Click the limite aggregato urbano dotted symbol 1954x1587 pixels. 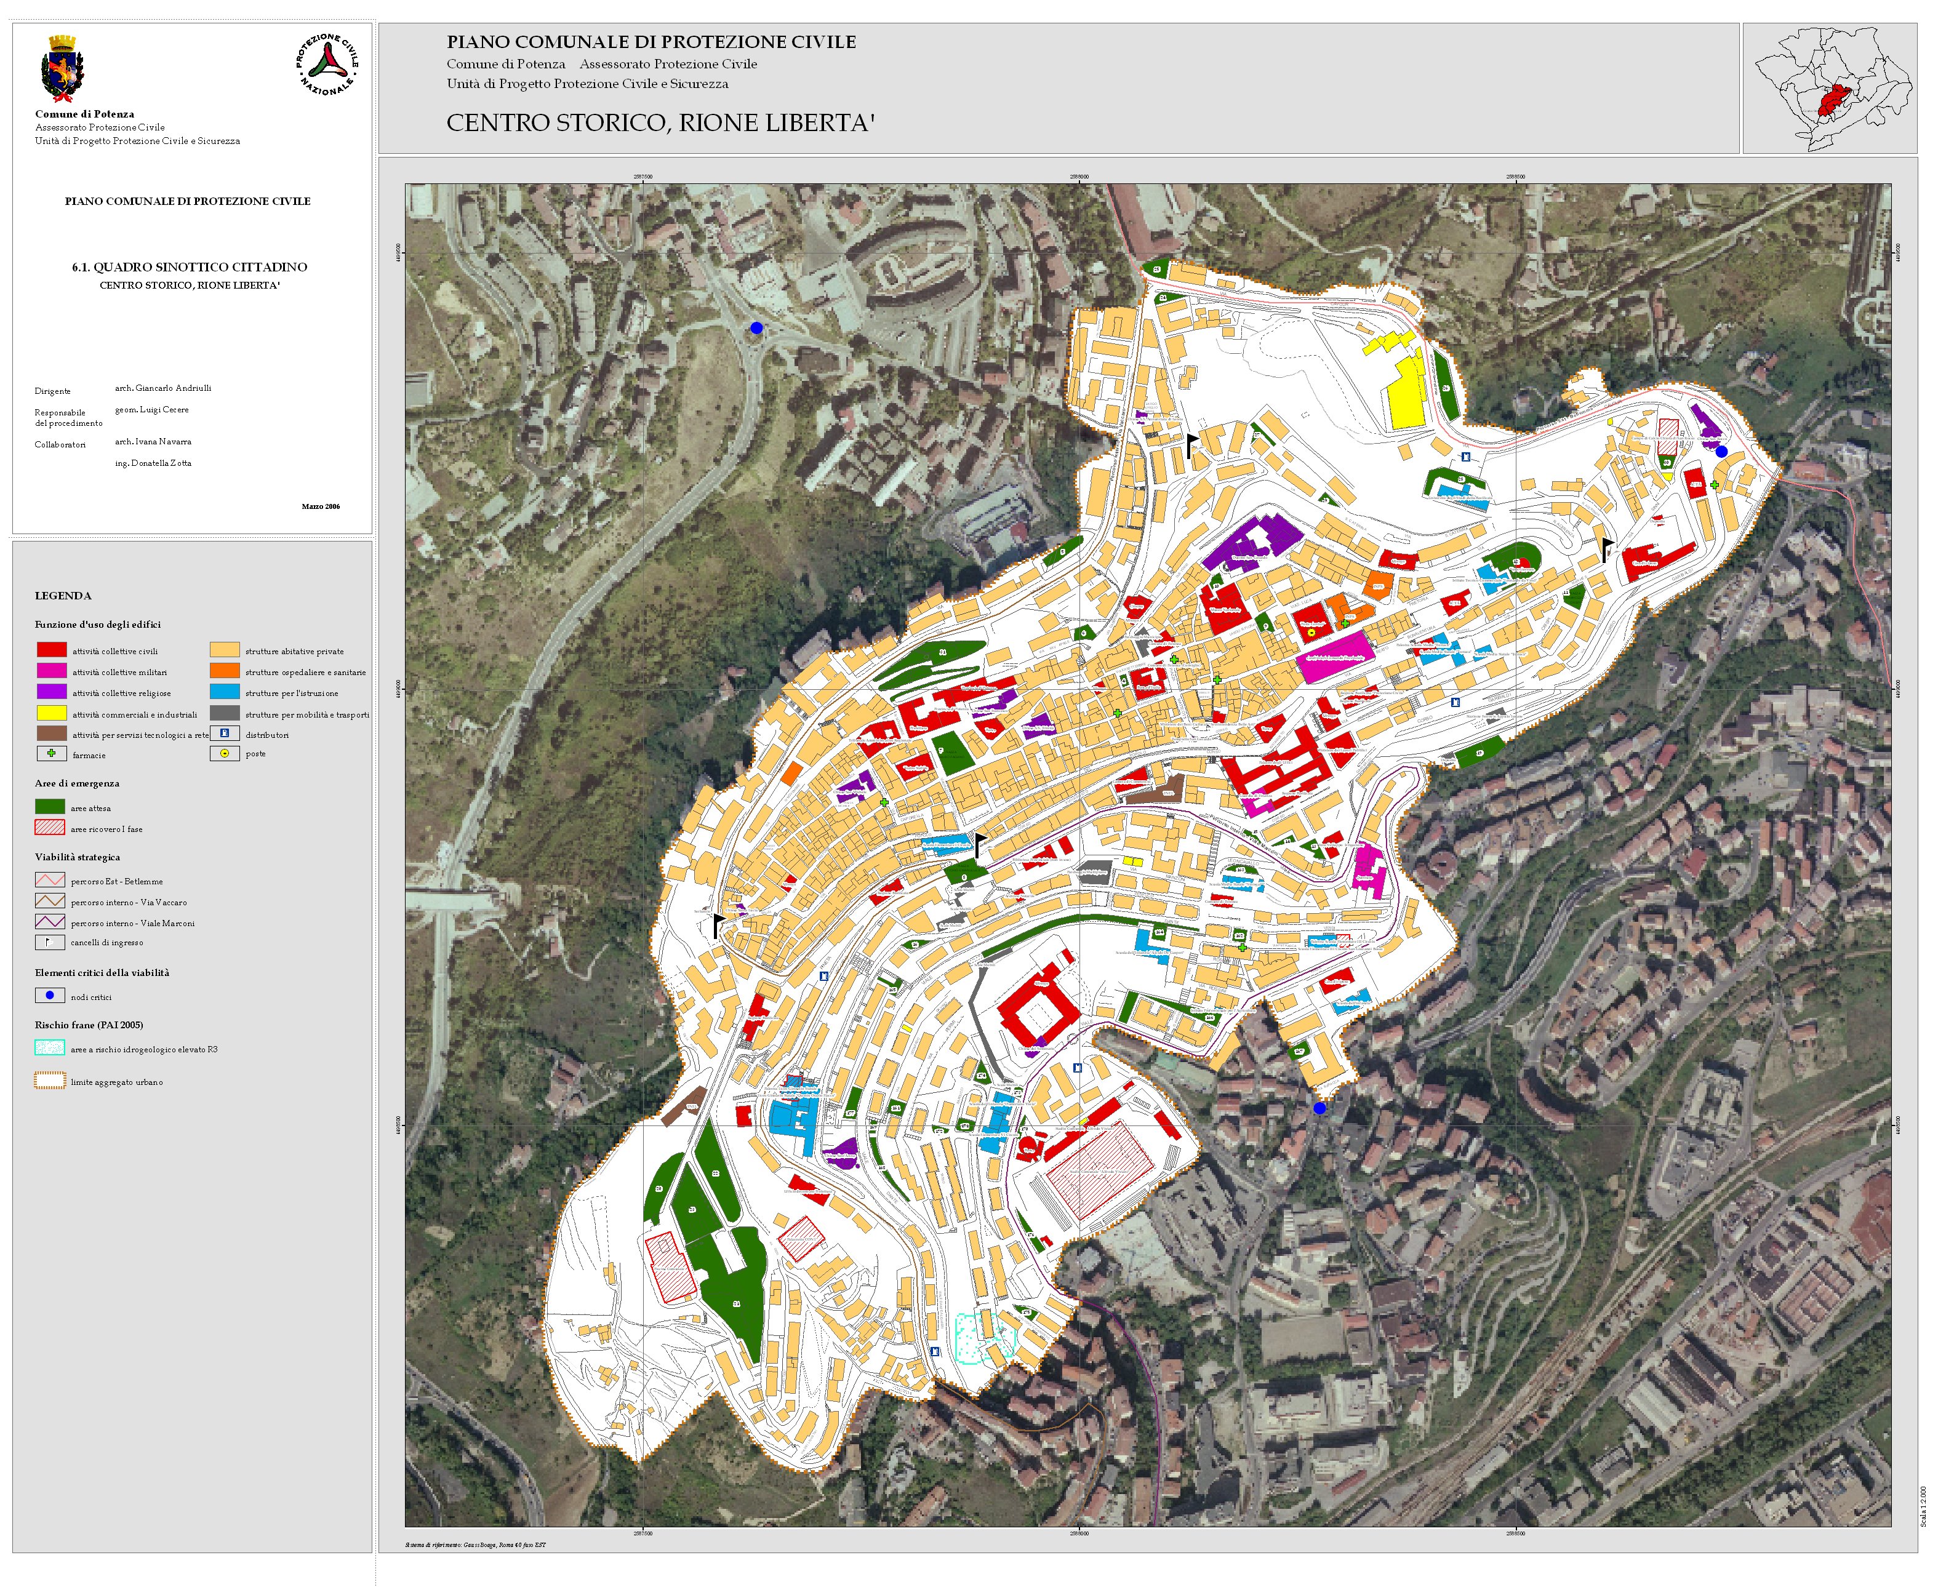click(x=49, y=1081)
